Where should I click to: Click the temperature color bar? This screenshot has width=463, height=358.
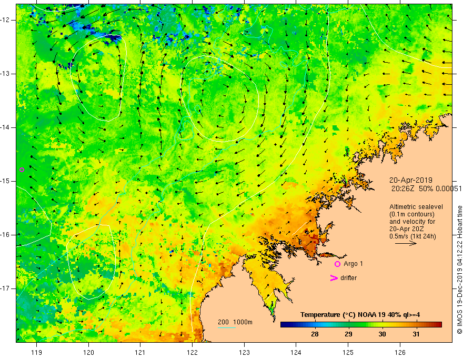(x=361, y=324)
